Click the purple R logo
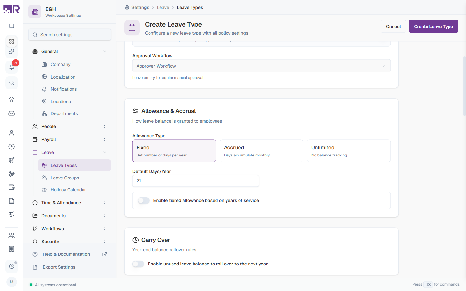The height and width of the screenshot is (291, 466). point(12,9)
